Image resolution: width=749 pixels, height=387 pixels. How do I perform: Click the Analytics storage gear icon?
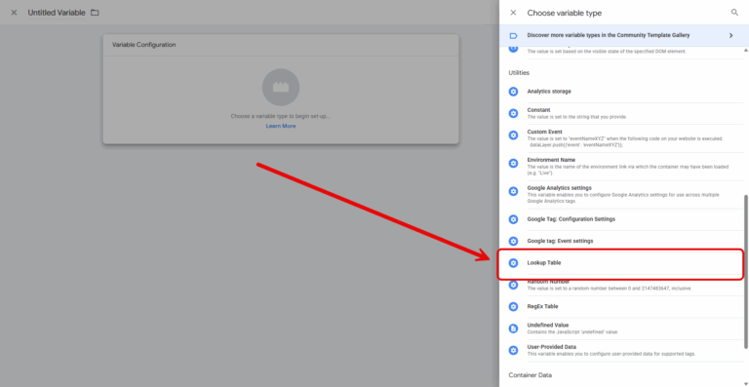tap(513, 91)
